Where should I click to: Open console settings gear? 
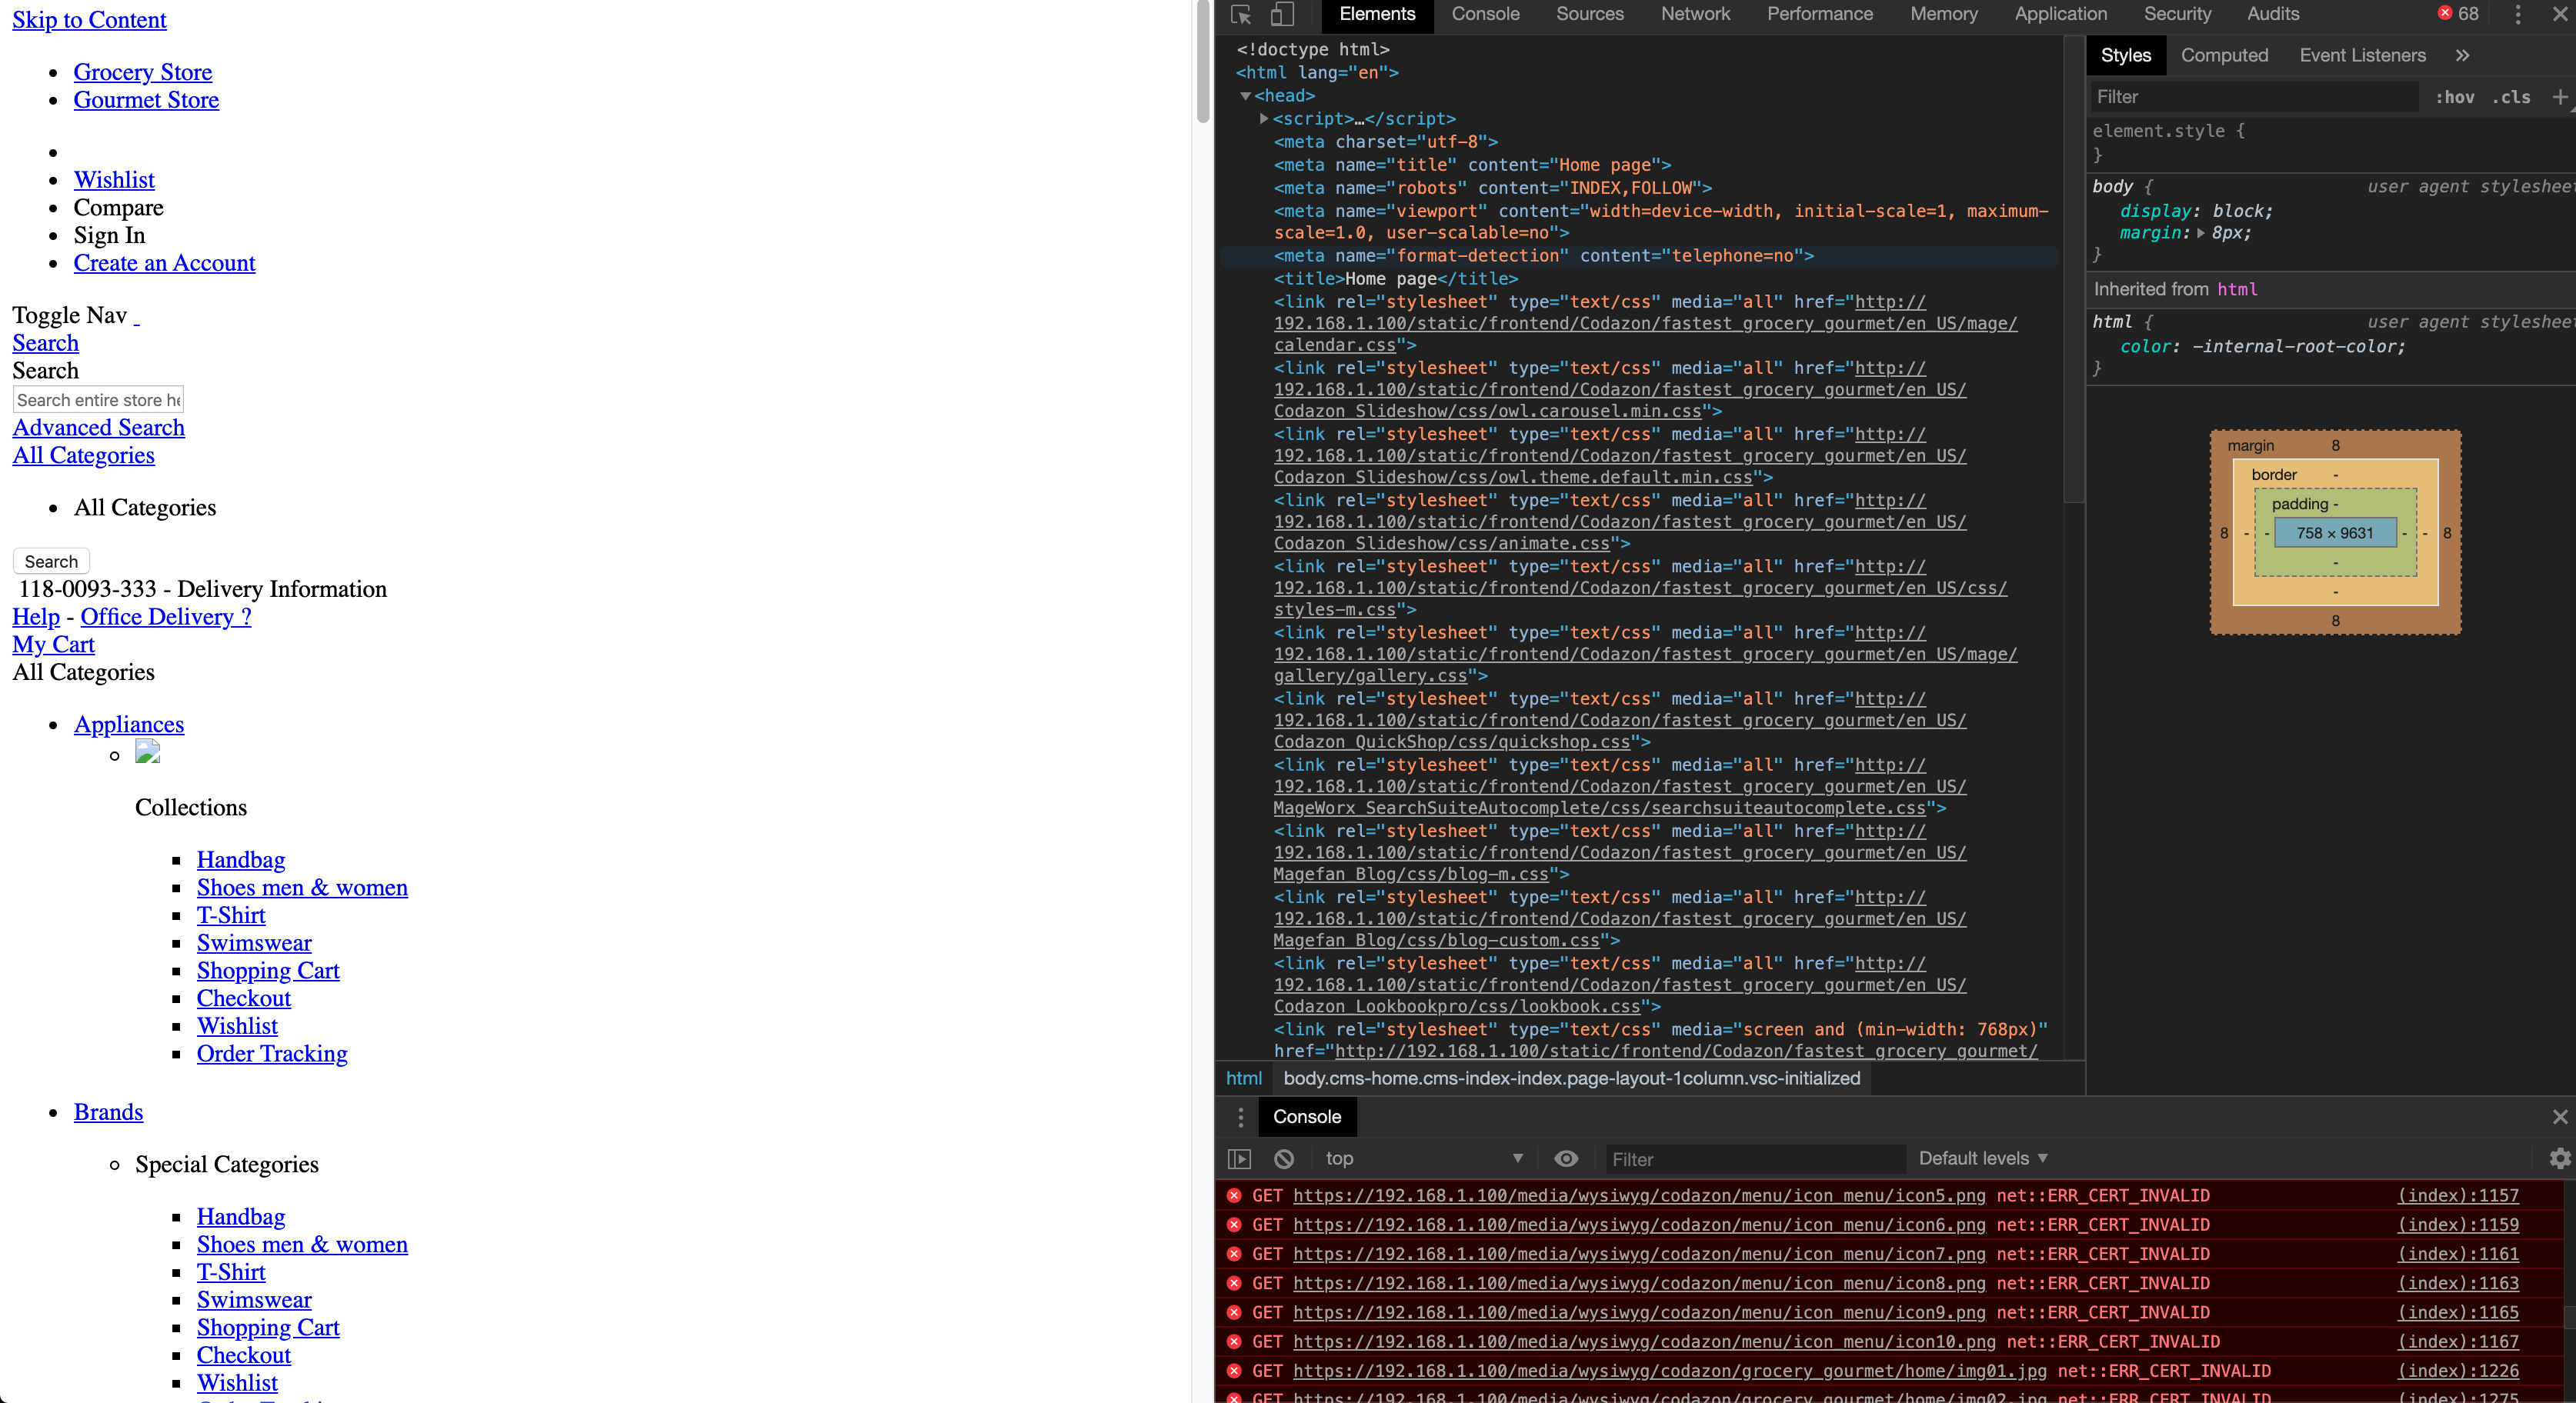[x=2559, y=1158]
